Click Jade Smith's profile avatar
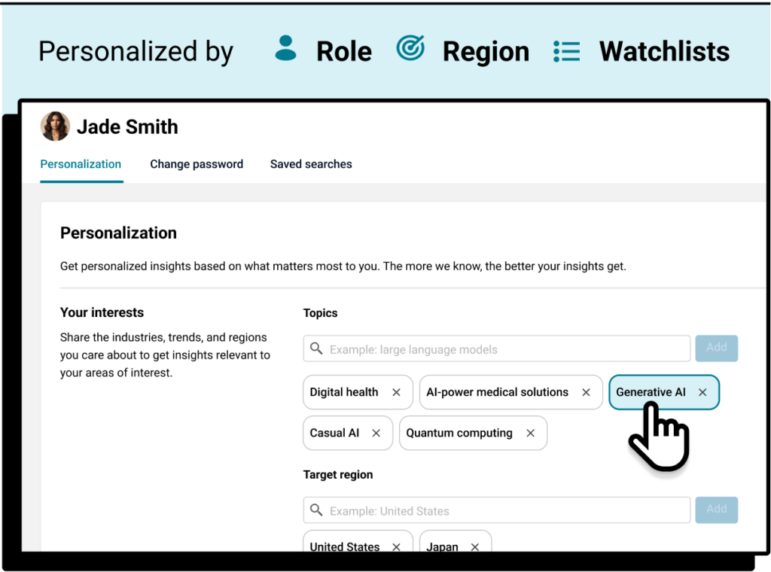Screen dimensions: 771x572 click(x=55, y=126)
